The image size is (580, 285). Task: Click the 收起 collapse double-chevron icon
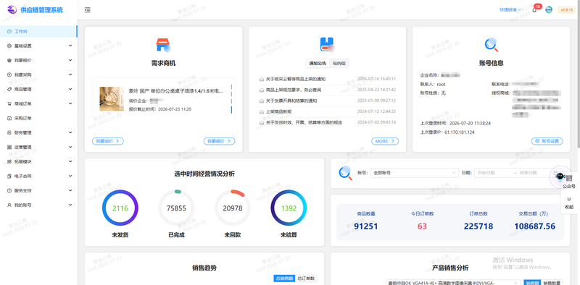coord(569,200)
